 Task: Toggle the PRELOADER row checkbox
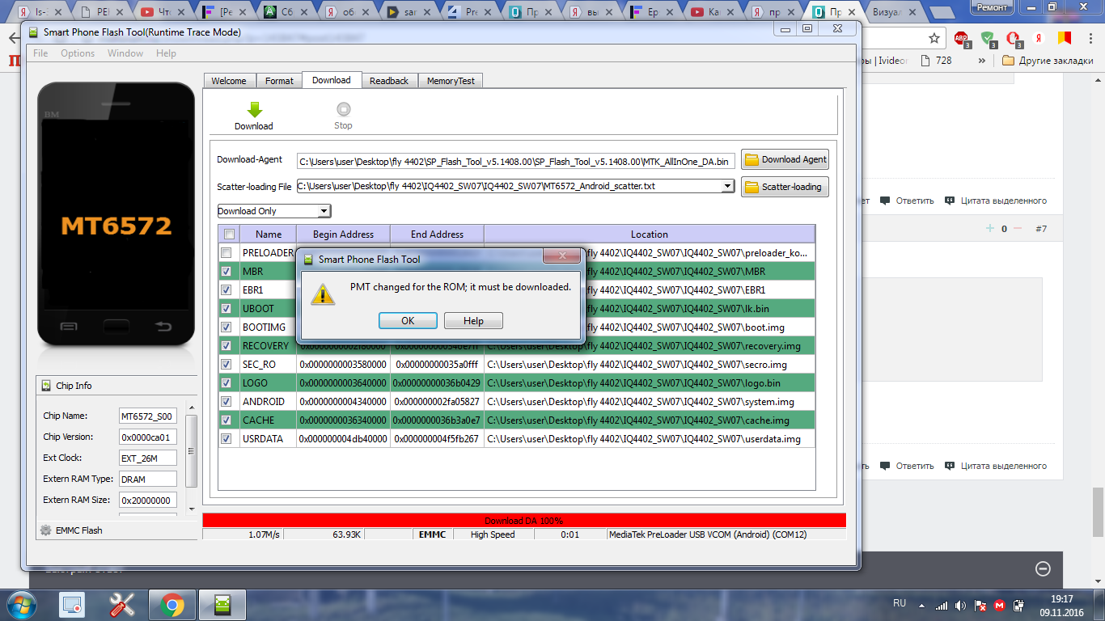(229, 253)
